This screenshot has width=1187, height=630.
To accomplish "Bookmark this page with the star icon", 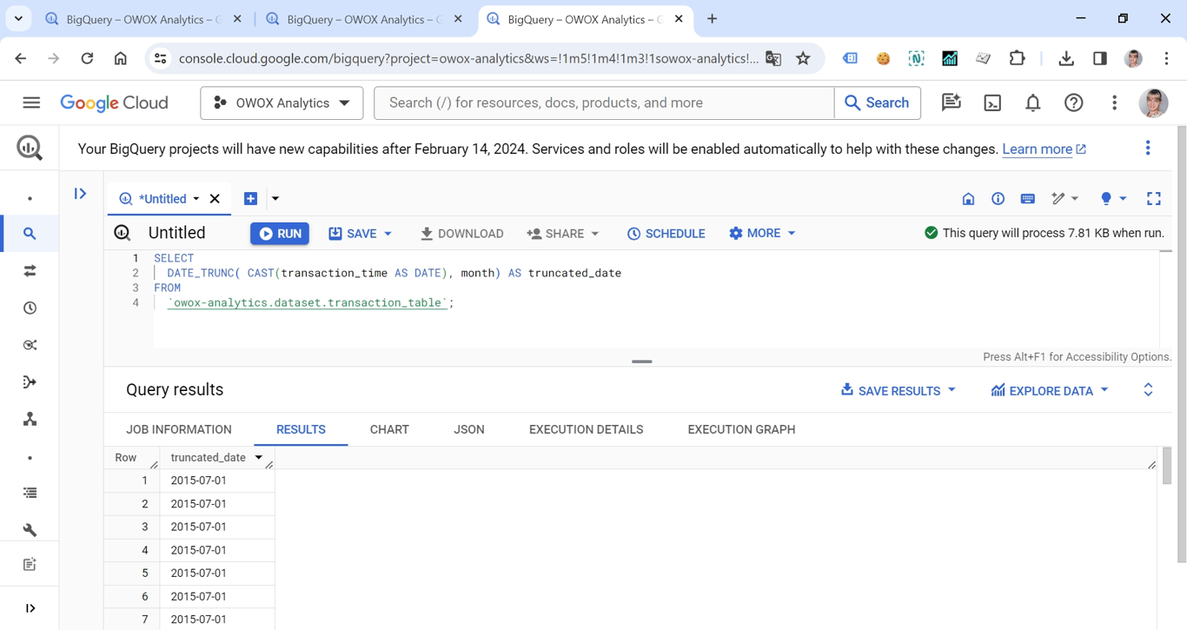I will (x=803, y=58).
